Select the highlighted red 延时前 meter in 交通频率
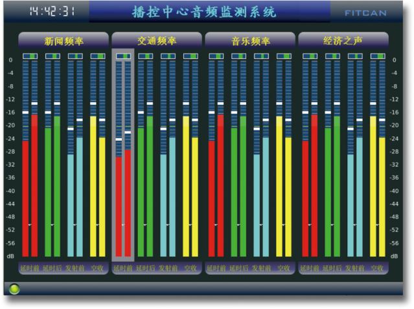The height and width of the screenshot is (309, 414). tap(123, 159)
